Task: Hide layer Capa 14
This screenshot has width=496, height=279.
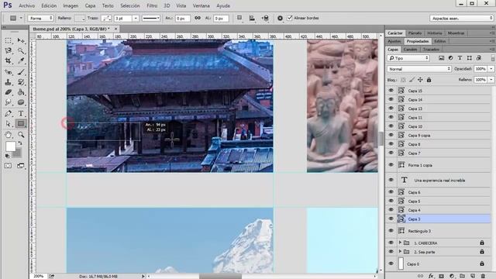Action: pos(391,99)
